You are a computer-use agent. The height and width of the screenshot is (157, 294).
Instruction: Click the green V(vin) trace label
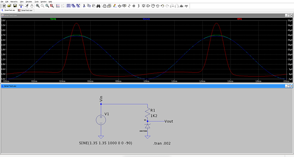coord(53,19)
